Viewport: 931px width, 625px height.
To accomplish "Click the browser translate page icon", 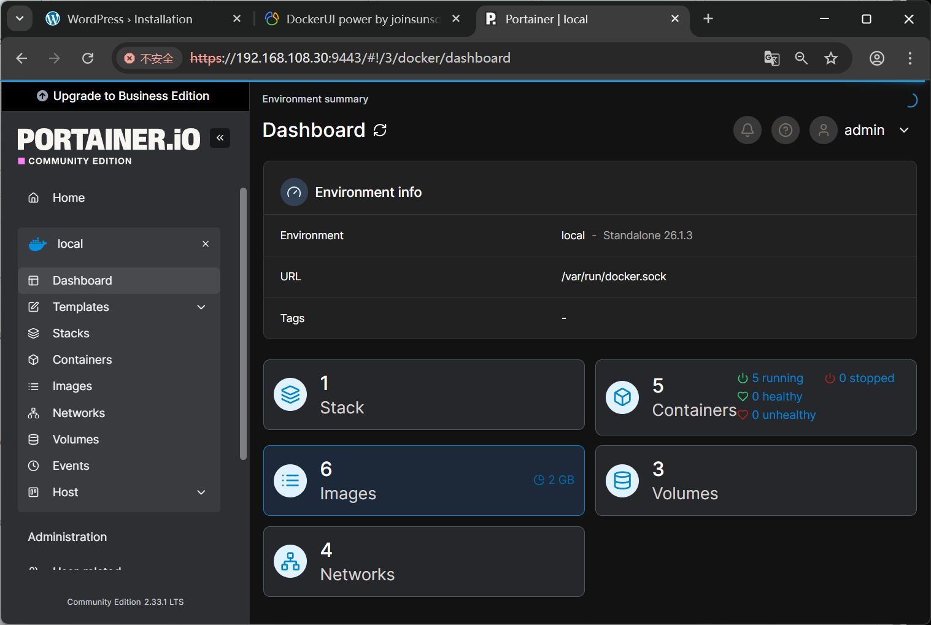I will point(771,58).
